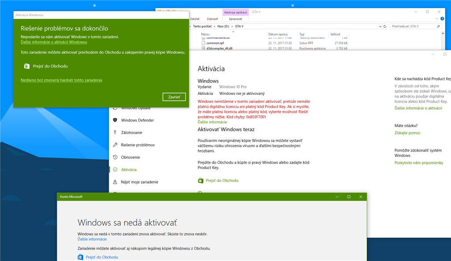Expand the Explorer ribbon chevron
This screenshot has height=261, width=451.
pyautogui.click(x=436, y=18)
